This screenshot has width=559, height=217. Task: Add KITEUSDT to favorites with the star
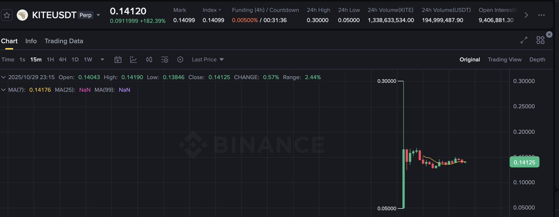7,15
